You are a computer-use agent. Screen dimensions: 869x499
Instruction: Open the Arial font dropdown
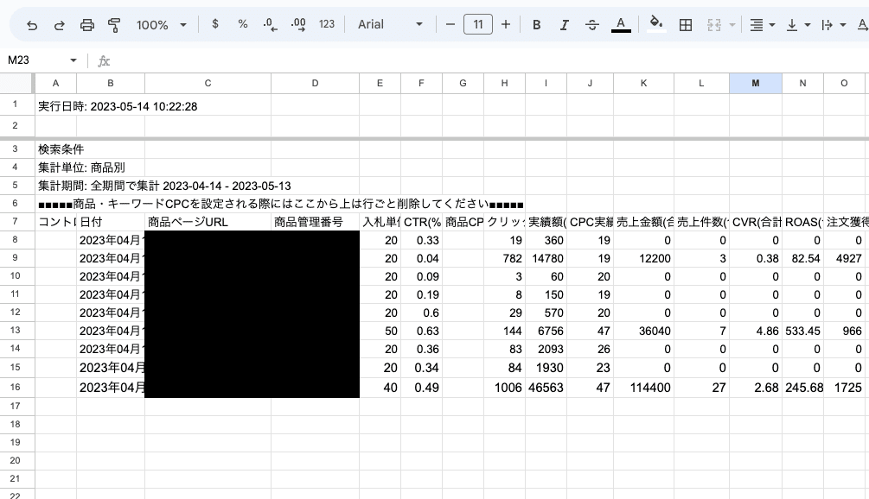tap(390, 24)
